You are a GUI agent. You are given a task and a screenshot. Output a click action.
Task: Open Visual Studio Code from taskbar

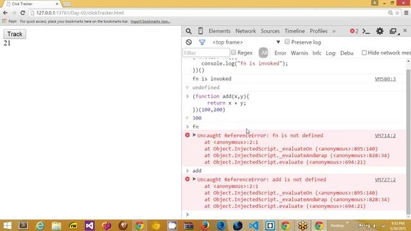[x=254, y=225]
